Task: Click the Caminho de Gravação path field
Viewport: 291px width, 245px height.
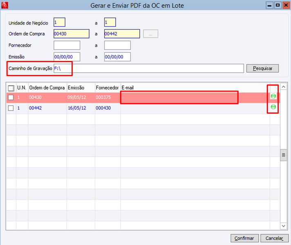Action: pos(149,68)
